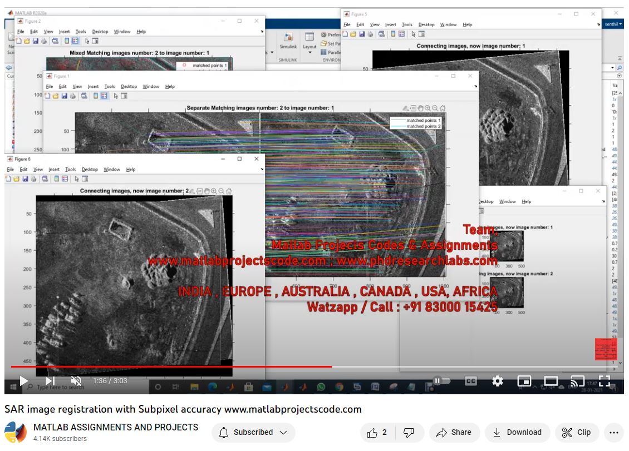The height and width of the screenshot is (451, 629).
Task: Turn on closed captions
Action: tap(470, 381)
